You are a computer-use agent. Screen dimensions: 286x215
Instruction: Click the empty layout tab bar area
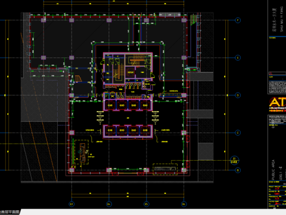[x=153, y=212]
